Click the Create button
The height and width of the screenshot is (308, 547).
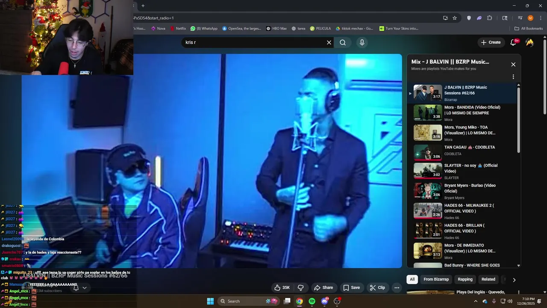click(491, 42)
